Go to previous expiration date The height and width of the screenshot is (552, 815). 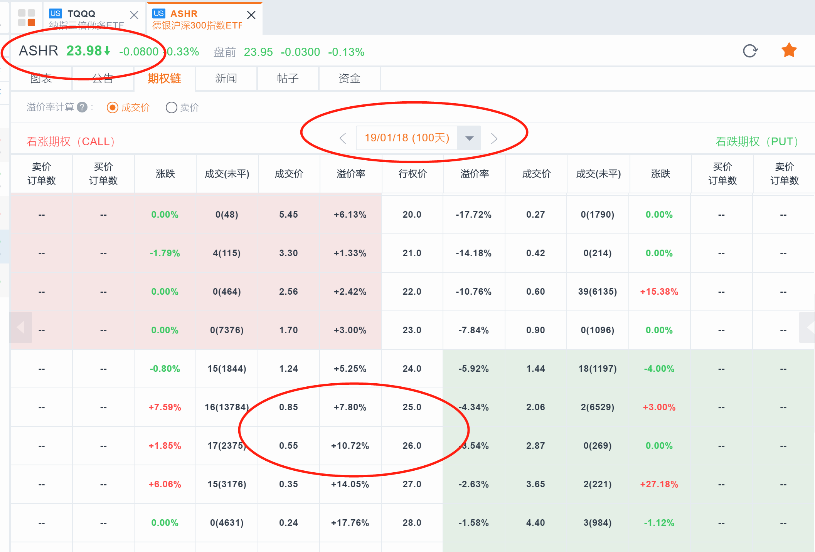(x=343, y=138)
